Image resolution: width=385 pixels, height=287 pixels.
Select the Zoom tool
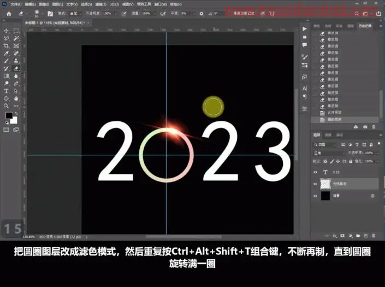7,106
